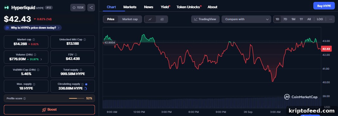The image size is (338, 116).
Task: Click the 999.58M HYPE total supply
Action: [x=73, y=74]
